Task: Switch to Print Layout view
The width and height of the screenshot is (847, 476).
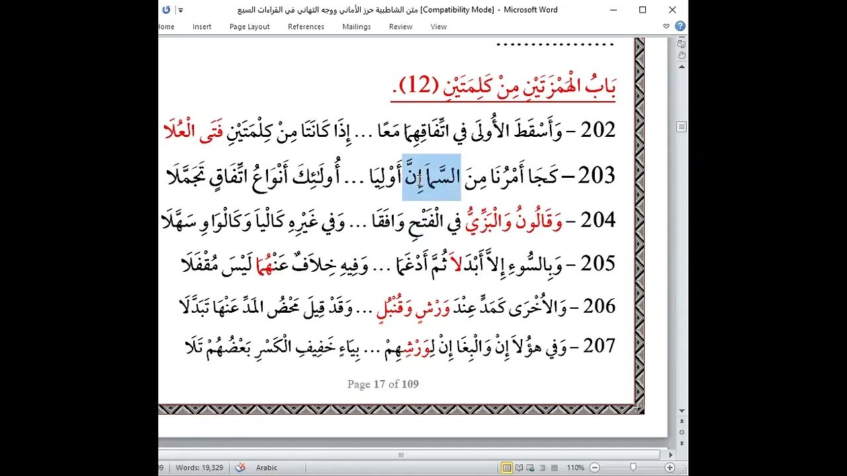Action: [x=507, y=467]
